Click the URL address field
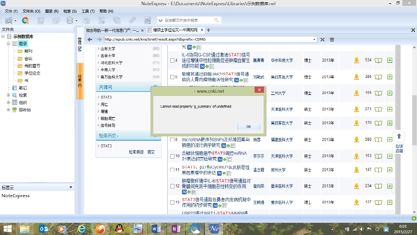 [208, 39]
